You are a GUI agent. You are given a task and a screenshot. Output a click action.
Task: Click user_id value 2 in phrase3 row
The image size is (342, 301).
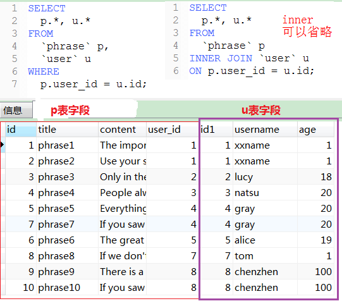(173, 176)
